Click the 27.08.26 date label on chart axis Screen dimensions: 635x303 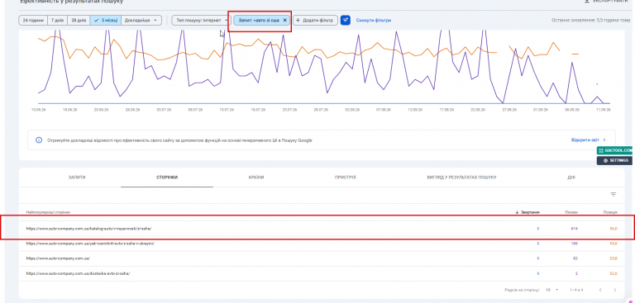click(509, 110)
